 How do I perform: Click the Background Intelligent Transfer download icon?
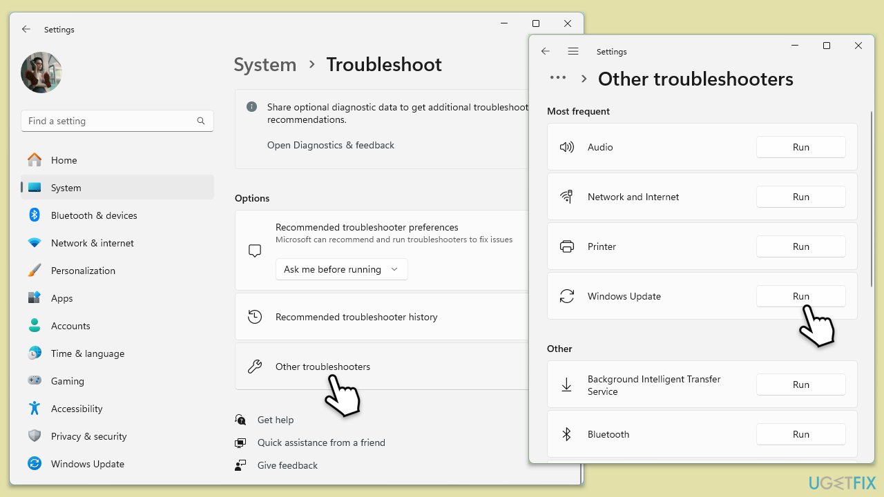(567, 384)
